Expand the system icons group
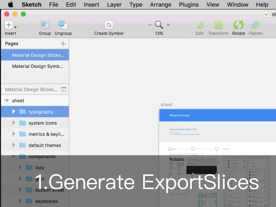Image resolution: width=276 pixels, height=207 pixels. pos(14,123)
